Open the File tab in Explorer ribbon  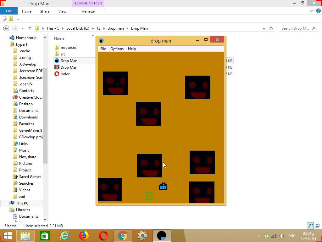coord(9,11)
